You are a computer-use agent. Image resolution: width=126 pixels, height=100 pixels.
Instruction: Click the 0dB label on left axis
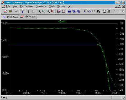(5, 90)
